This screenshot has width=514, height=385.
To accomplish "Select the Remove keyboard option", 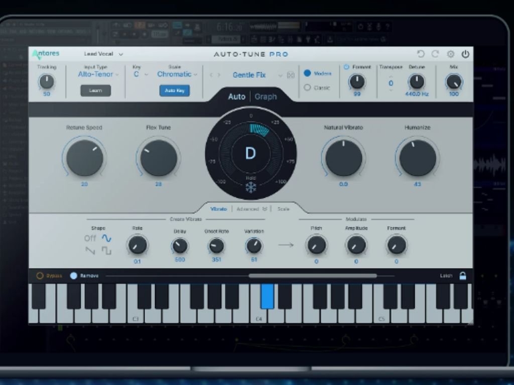I will (x=74, y=276).
